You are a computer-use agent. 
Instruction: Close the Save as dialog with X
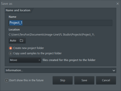pyautogui.click(x=118, y=3)
